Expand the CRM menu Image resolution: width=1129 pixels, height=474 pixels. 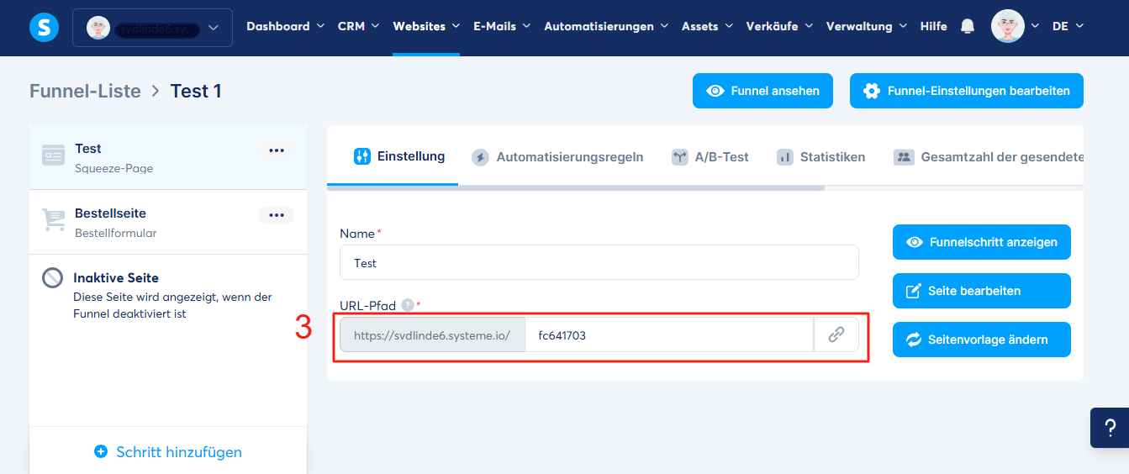tap(358, 26)
